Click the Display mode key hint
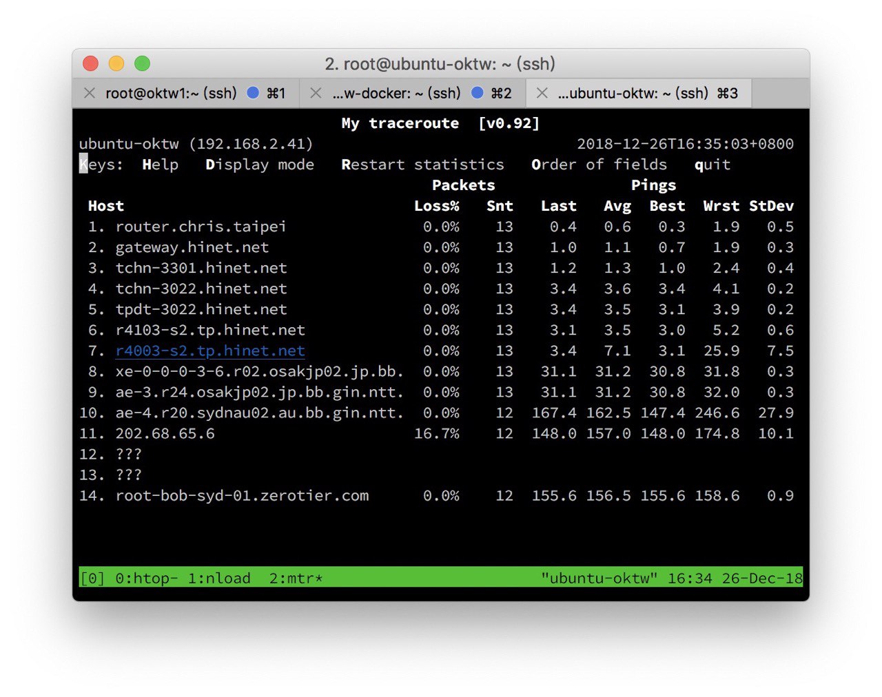 pos(260,165)
